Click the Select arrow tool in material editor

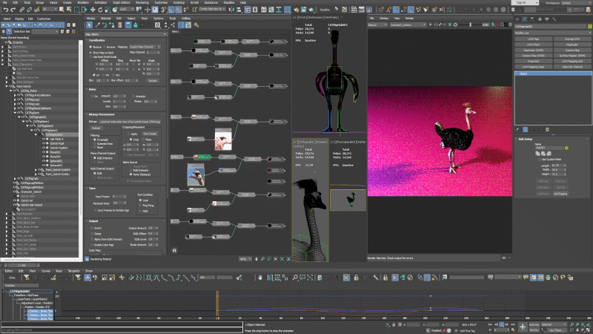click(91, 24)
